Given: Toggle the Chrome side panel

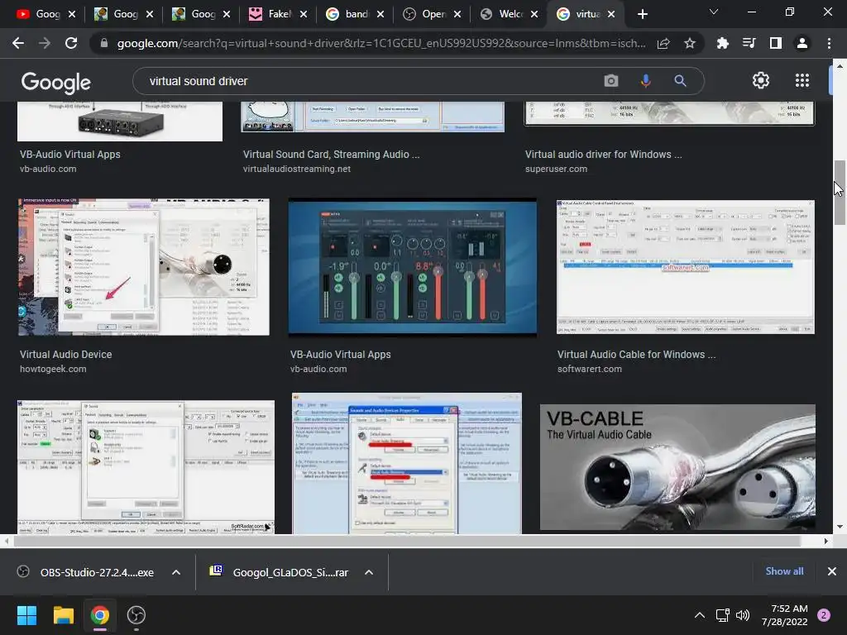Looking at the screenshot, I should tap(776, 43).
